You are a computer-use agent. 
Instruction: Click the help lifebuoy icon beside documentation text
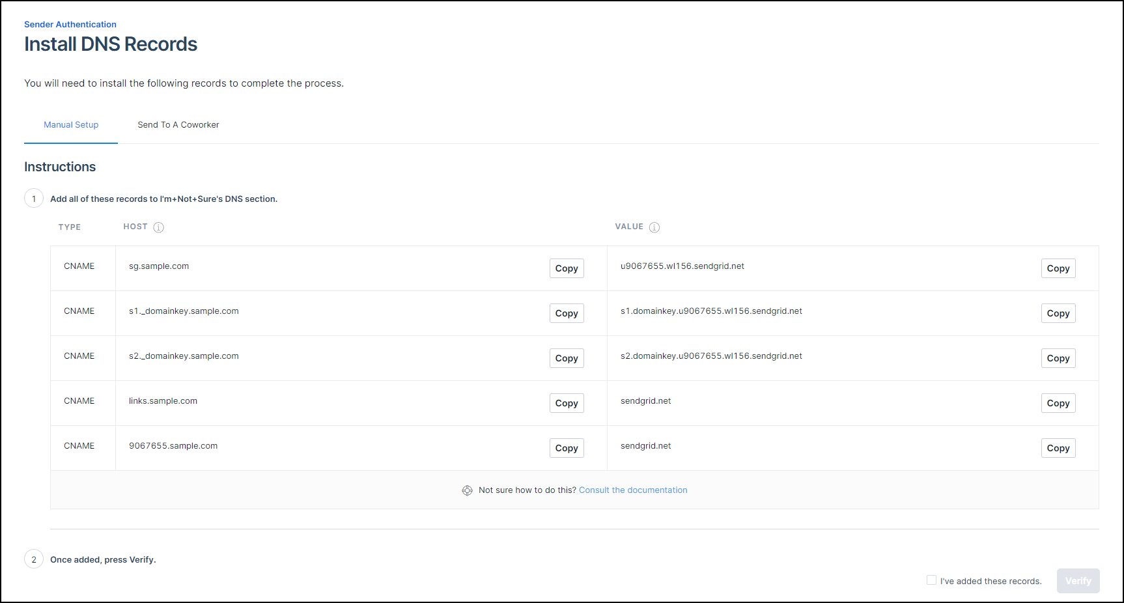click(x=467, y=490)
